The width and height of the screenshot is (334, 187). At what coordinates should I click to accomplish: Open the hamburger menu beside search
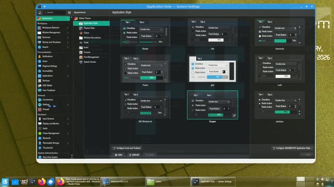(69, 12)
